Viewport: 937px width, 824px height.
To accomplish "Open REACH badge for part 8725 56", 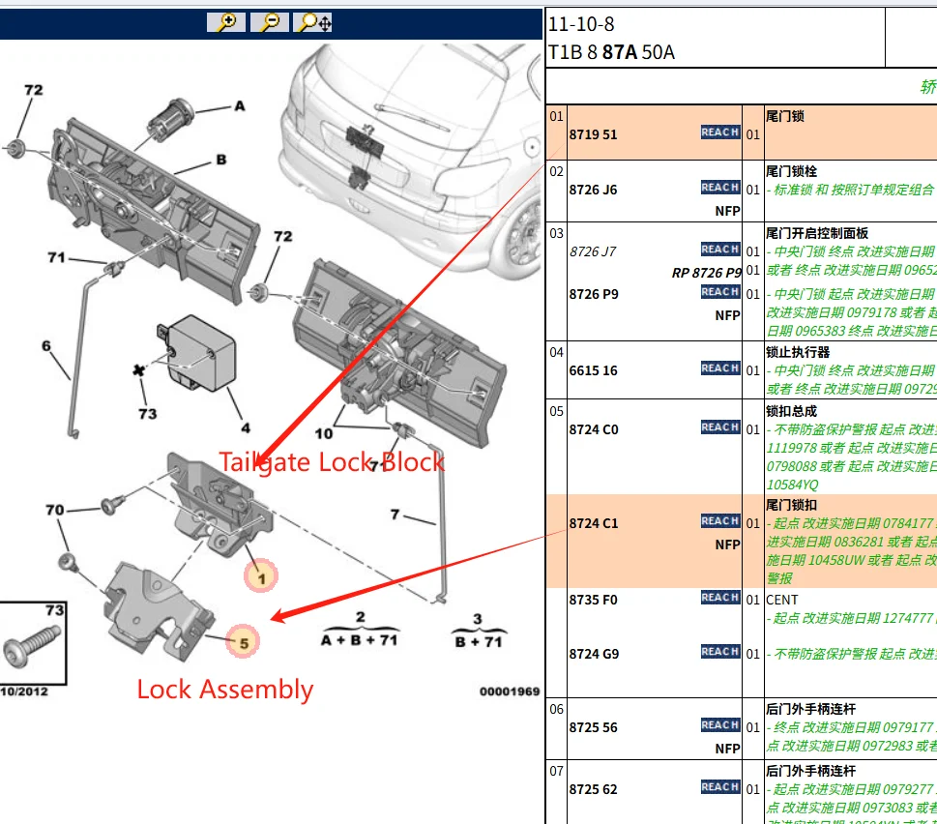I will [x=720, y=724].
